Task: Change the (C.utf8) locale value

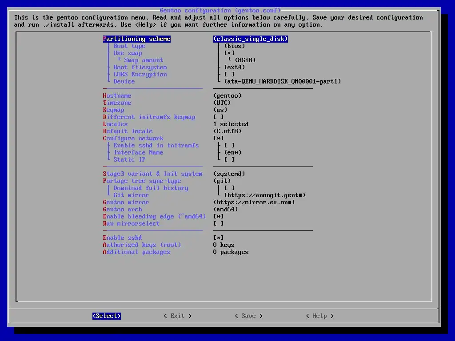Action: pos(227,131)
